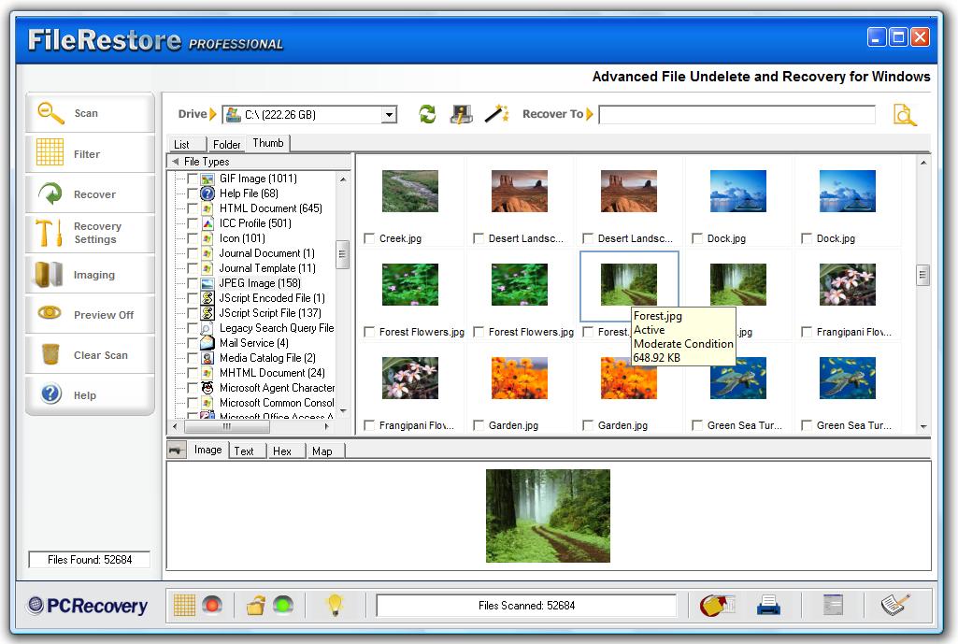Click the yellow browse magnifier icon
958x644 pixels.
905,115
